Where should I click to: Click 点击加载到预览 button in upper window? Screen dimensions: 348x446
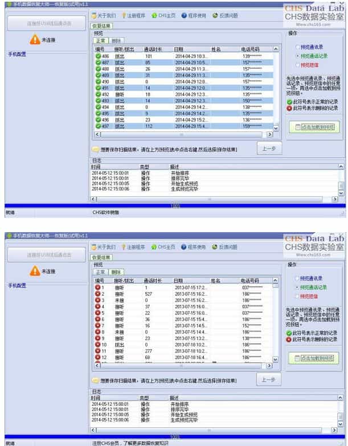coord(314,127)
